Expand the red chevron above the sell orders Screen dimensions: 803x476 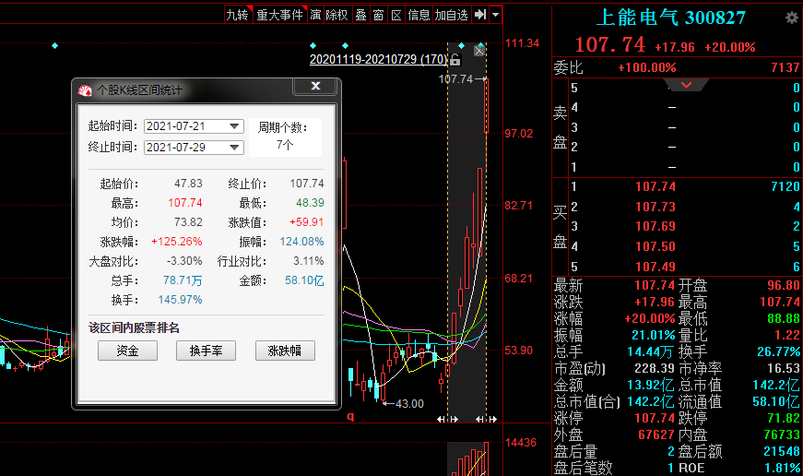[x=686, y=85]
